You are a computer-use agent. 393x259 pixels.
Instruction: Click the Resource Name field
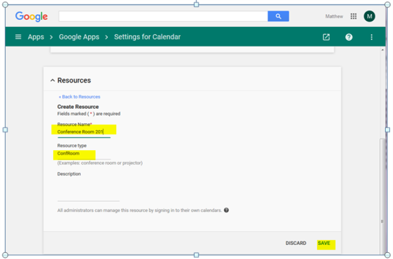(x=84, y=132)
